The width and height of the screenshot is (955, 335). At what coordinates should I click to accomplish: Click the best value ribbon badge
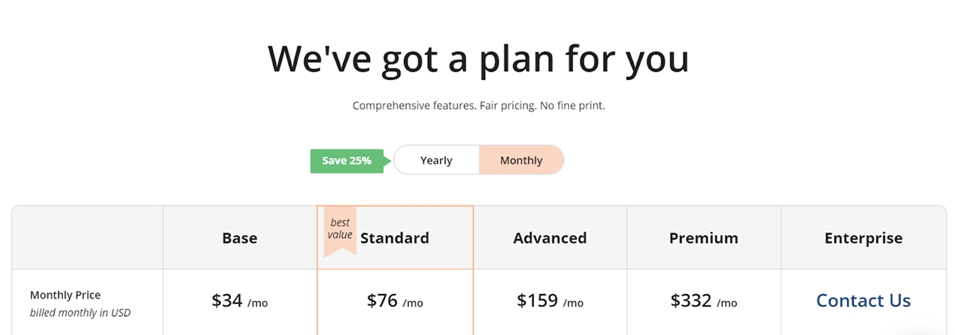(x=340, y=231)
